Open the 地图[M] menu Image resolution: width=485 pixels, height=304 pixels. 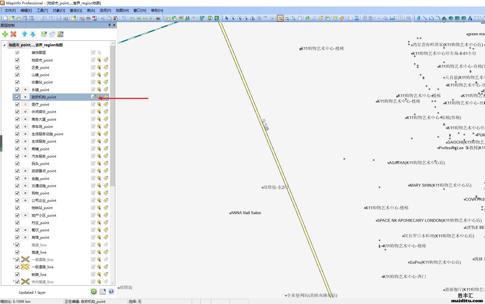(122, 11)
